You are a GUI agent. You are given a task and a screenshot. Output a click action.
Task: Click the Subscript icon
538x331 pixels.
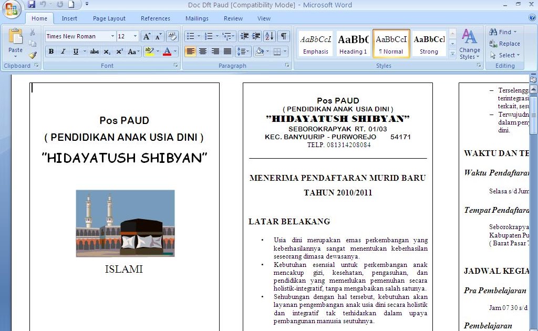click(107, 51)
